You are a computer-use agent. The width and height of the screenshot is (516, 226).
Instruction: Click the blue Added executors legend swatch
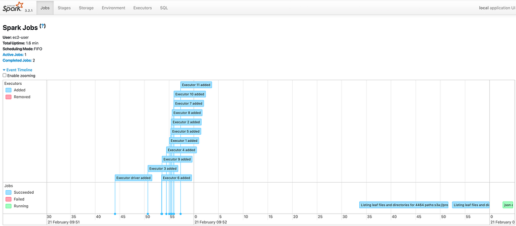pos(9,90)
